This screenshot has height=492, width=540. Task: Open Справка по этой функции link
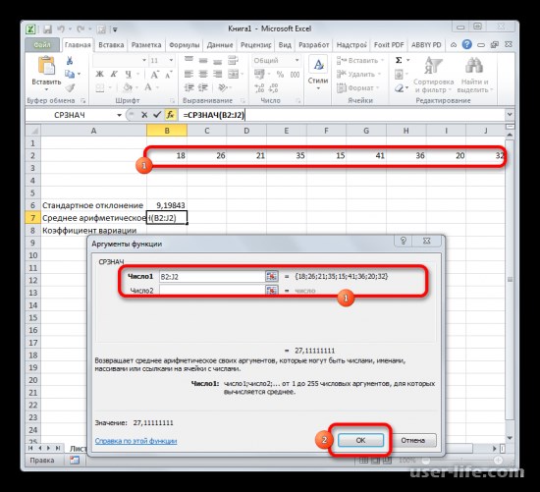pos(135,441)
